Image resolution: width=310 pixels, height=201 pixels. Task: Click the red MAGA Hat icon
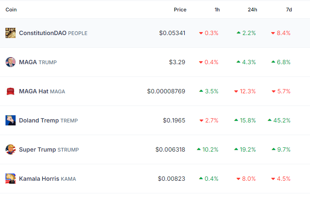[11, 91]
